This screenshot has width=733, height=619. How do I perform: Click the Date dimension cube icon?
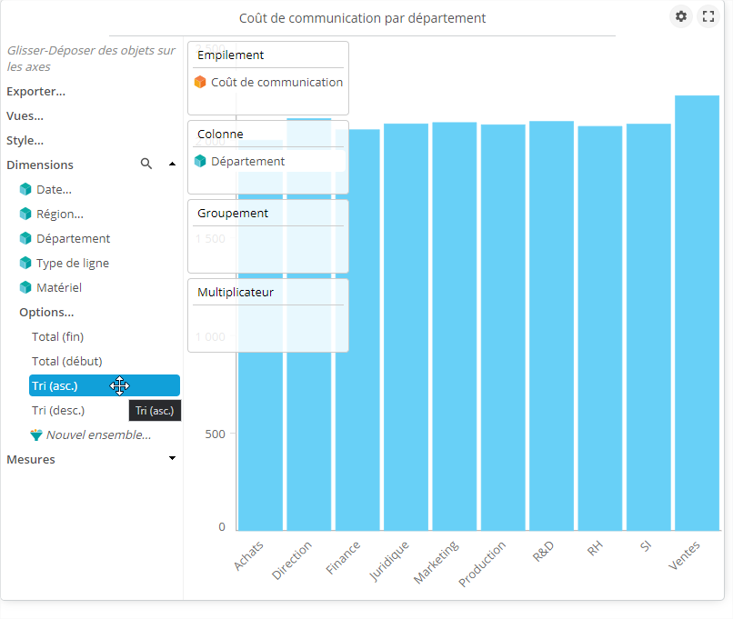click(x=25, y=189)
